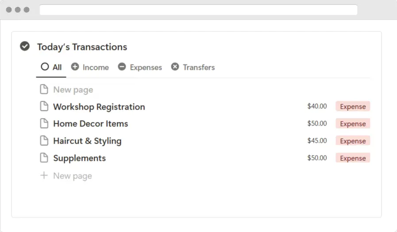
Task: Click the $40.00 amount for Workshop Registration
Action: [x=317, y=106]
